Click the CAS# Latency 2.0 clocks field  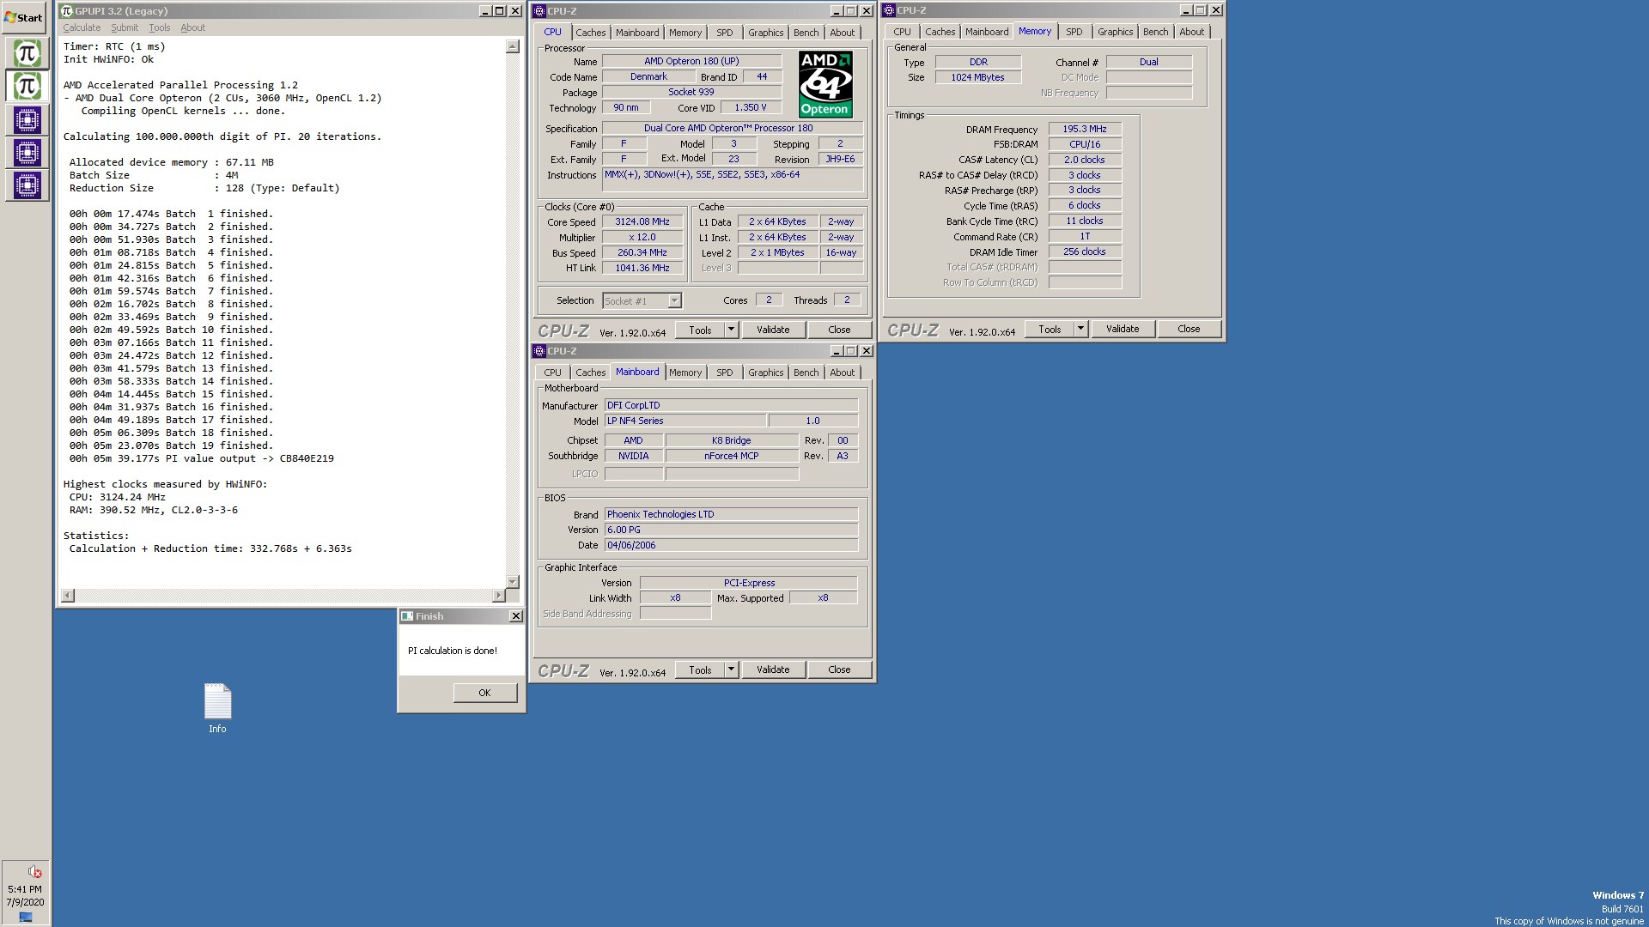tap(1085, 160)
